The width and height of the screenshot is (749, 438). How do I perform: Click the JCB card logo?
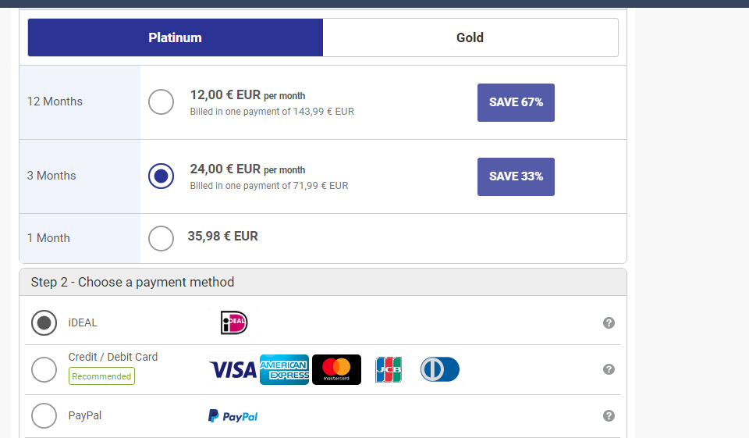(388, 369)
